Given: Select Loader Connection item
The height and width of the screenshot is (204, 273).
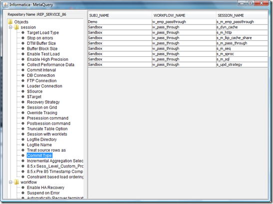Looking at the screenshot, I should point(44,86).
